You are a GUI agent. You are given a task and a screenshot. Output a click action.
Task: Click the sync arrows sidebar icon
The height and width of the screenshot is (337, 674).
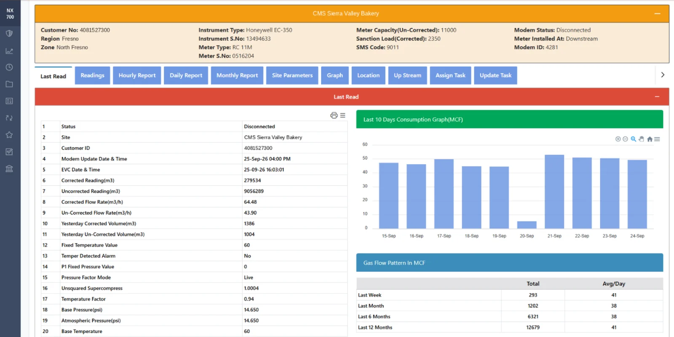tap(9, 118)
